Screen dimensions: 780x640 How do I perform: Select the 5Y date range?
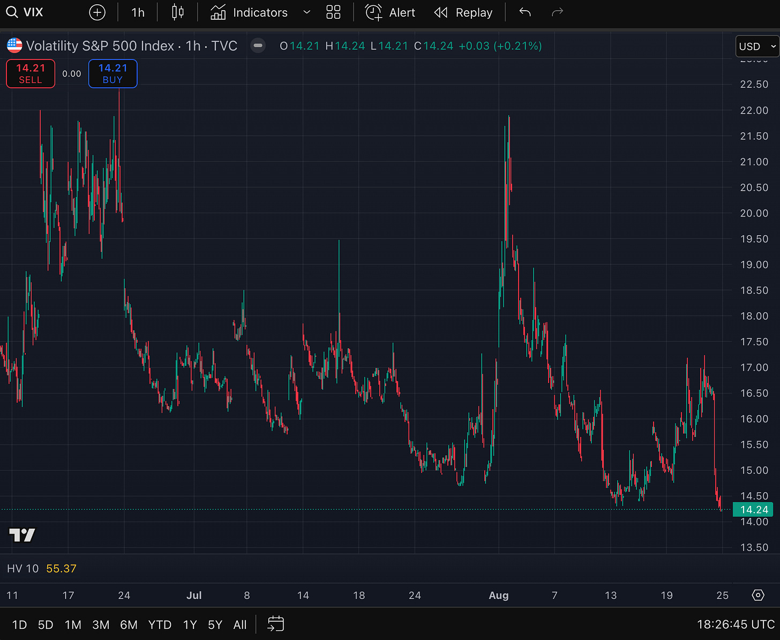[215, 624]
